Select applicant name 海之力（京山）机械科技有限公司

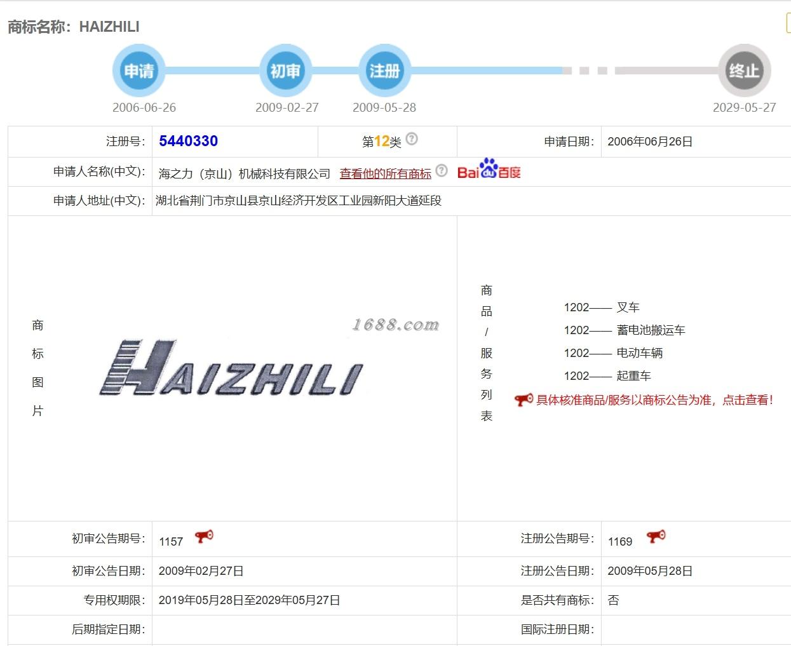(245, 173)
